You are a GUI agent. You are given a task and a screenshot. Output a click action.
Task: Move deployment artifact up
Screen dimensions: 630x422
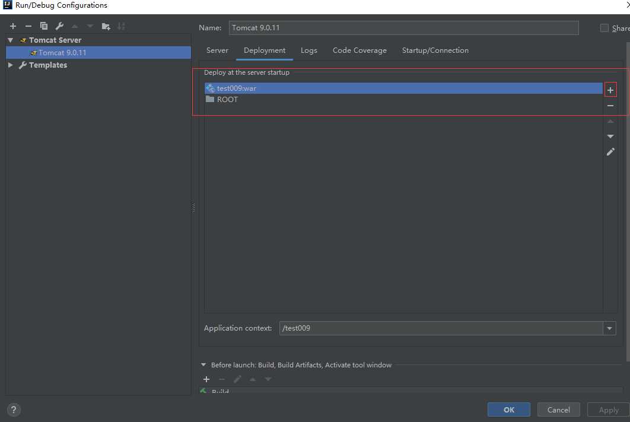pyautogui.click(x=610, y=121)
